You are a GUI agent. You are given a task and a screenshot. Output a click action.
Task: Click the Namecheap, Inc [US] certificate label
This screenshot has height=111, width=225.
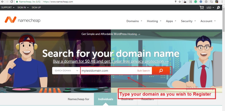(30, 2)
